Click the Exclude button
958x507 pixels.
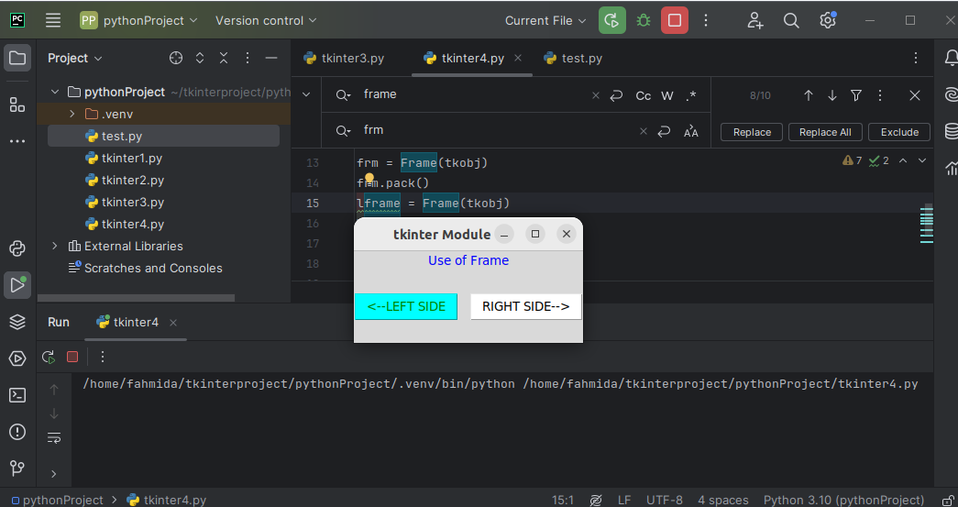(899, 132)
